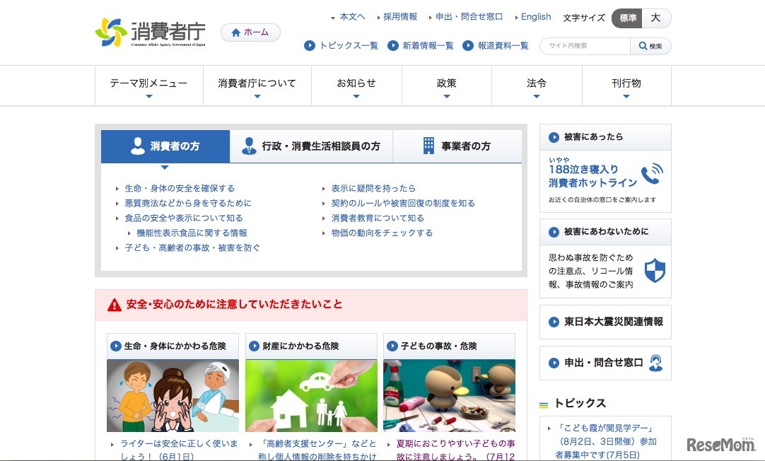
Task: Open 機能性表示食品に関する情報 link
Action: tap(192, 233)
